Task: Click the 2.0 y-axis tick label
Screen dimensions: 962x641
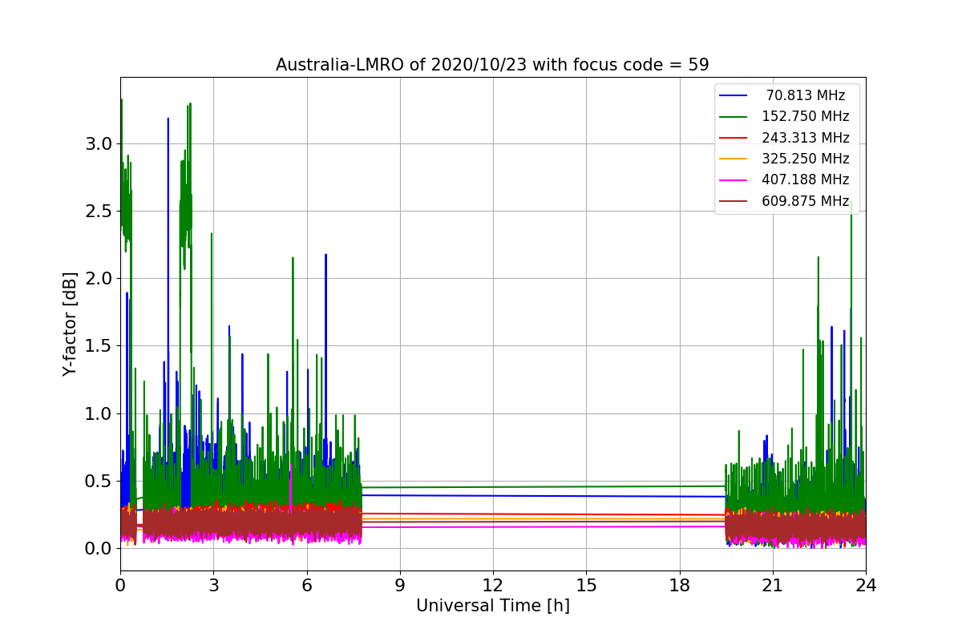Action: [99, 279]
